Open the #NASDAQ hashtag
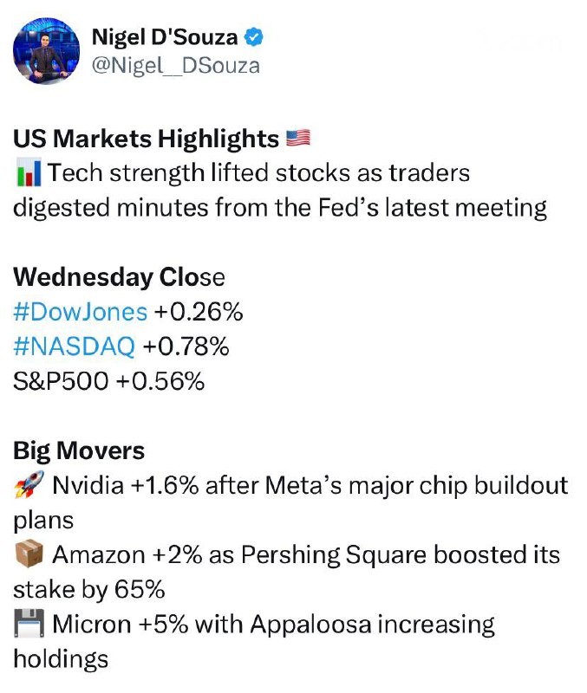This screenshot has height=693, width=587. [x=75, y=347]
